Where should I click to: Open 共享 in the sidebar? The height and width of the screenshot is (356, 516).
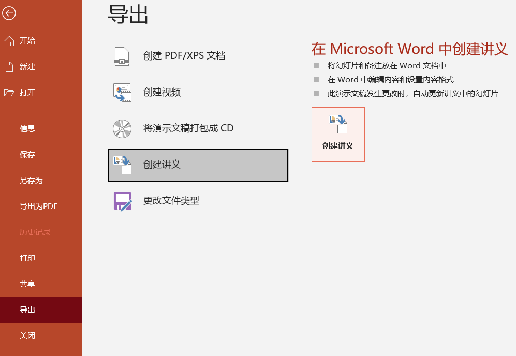[x=41, y=284]
